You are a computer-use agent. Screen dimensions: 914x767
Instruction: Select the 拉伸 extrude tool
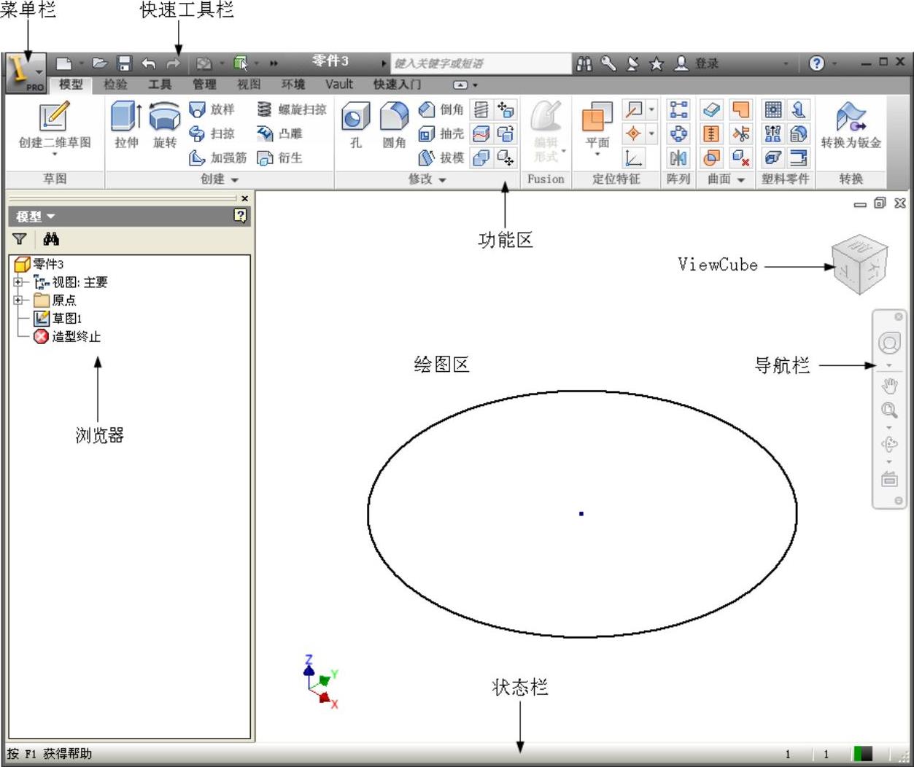pos(126,125)
